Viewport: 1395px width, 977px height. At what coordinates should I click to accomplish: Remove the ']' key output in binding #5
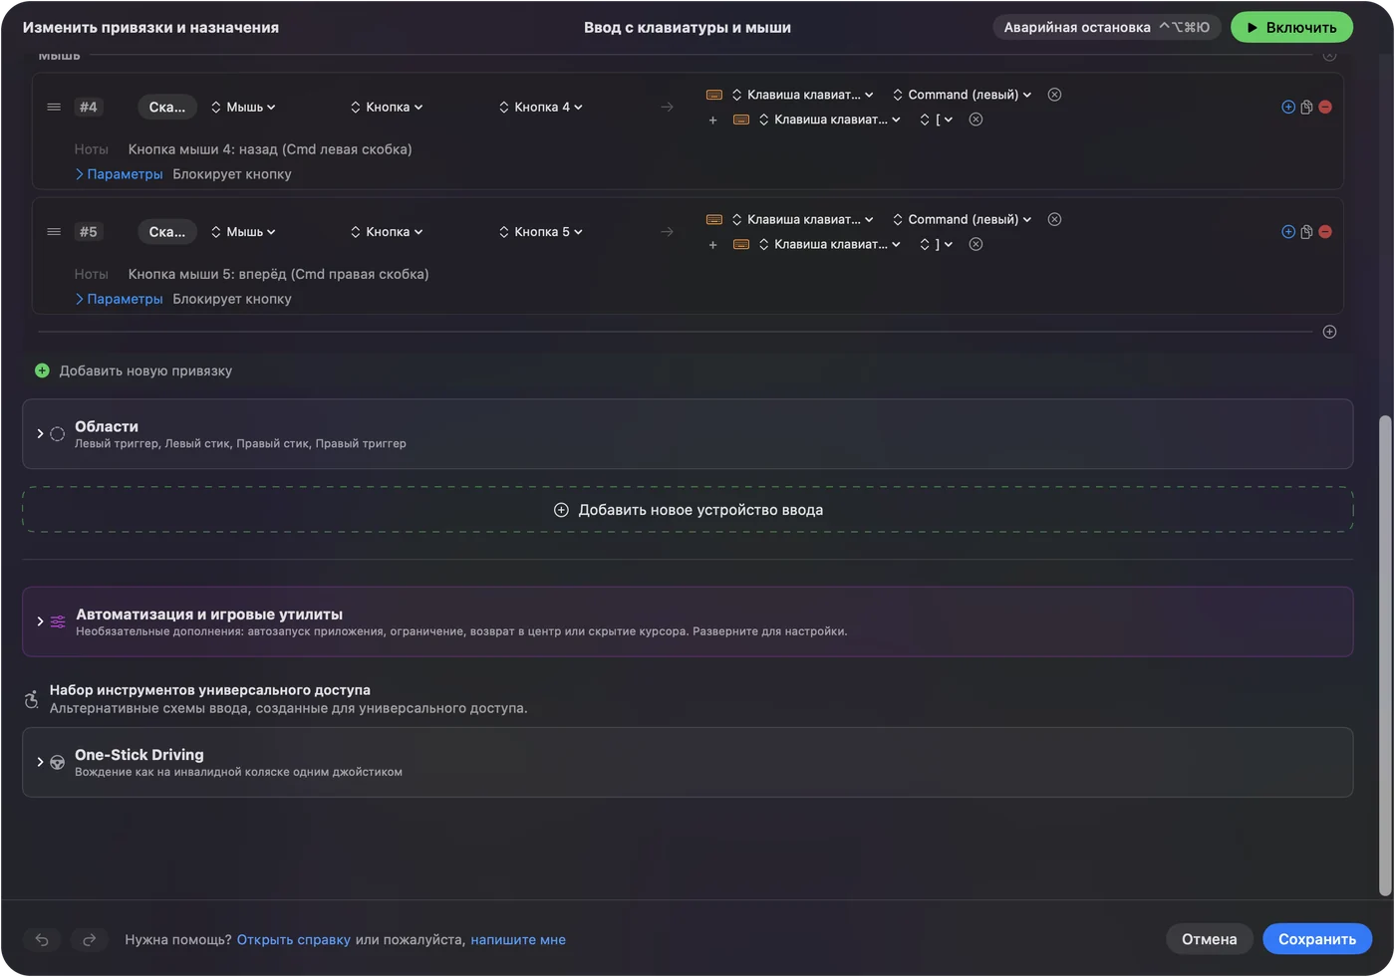click(976, 244)
